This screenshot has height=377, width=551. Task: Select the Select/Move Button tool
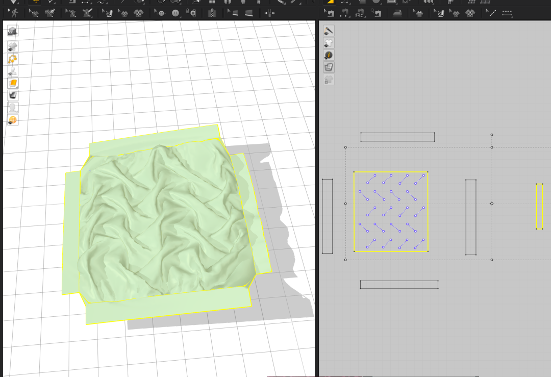160,13
